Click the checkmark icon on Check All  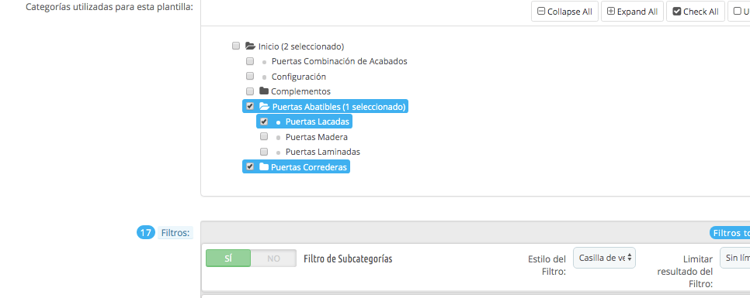click(x=677, y=12)
